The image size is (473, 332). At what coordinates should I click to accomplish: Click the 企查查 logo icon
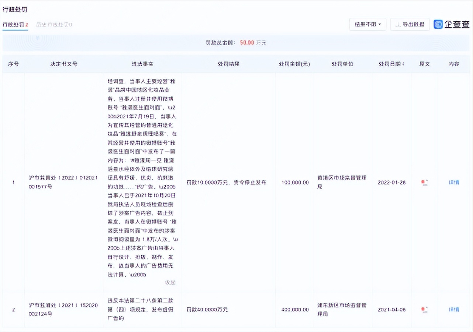tap(438, 24)
